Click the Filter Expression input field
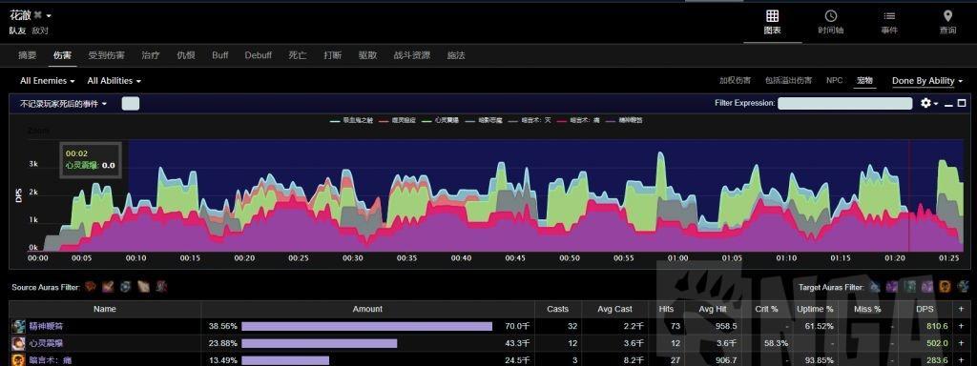977x366 pixels. tap(844, 103)
